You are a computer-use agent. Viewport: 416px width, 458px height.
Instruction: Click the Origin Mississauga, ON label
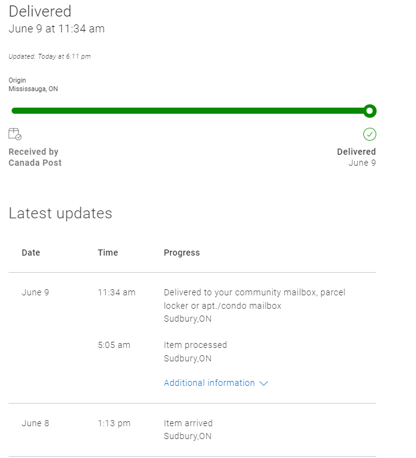(x=33, y=84)
